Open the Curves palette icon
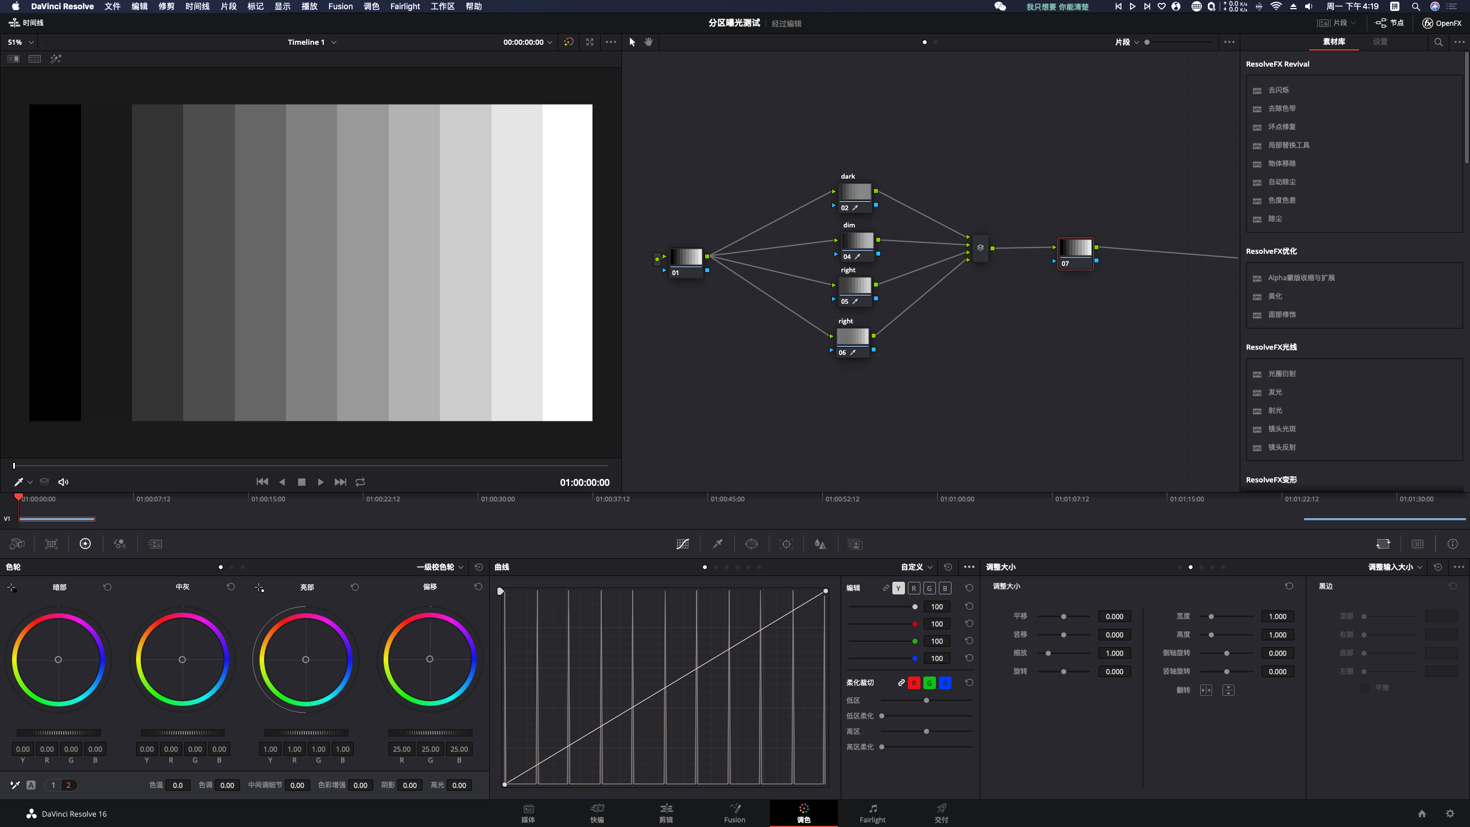 [x=683, y=544]
